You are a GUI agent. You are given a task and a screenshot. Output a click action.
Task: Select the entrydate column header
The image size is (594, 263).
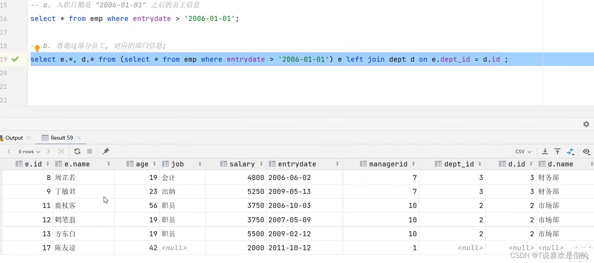tap(304, 164)
